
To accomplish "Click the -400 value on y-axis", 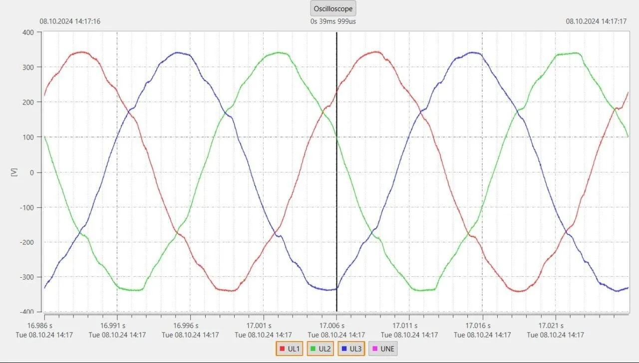I will point(27,312).
